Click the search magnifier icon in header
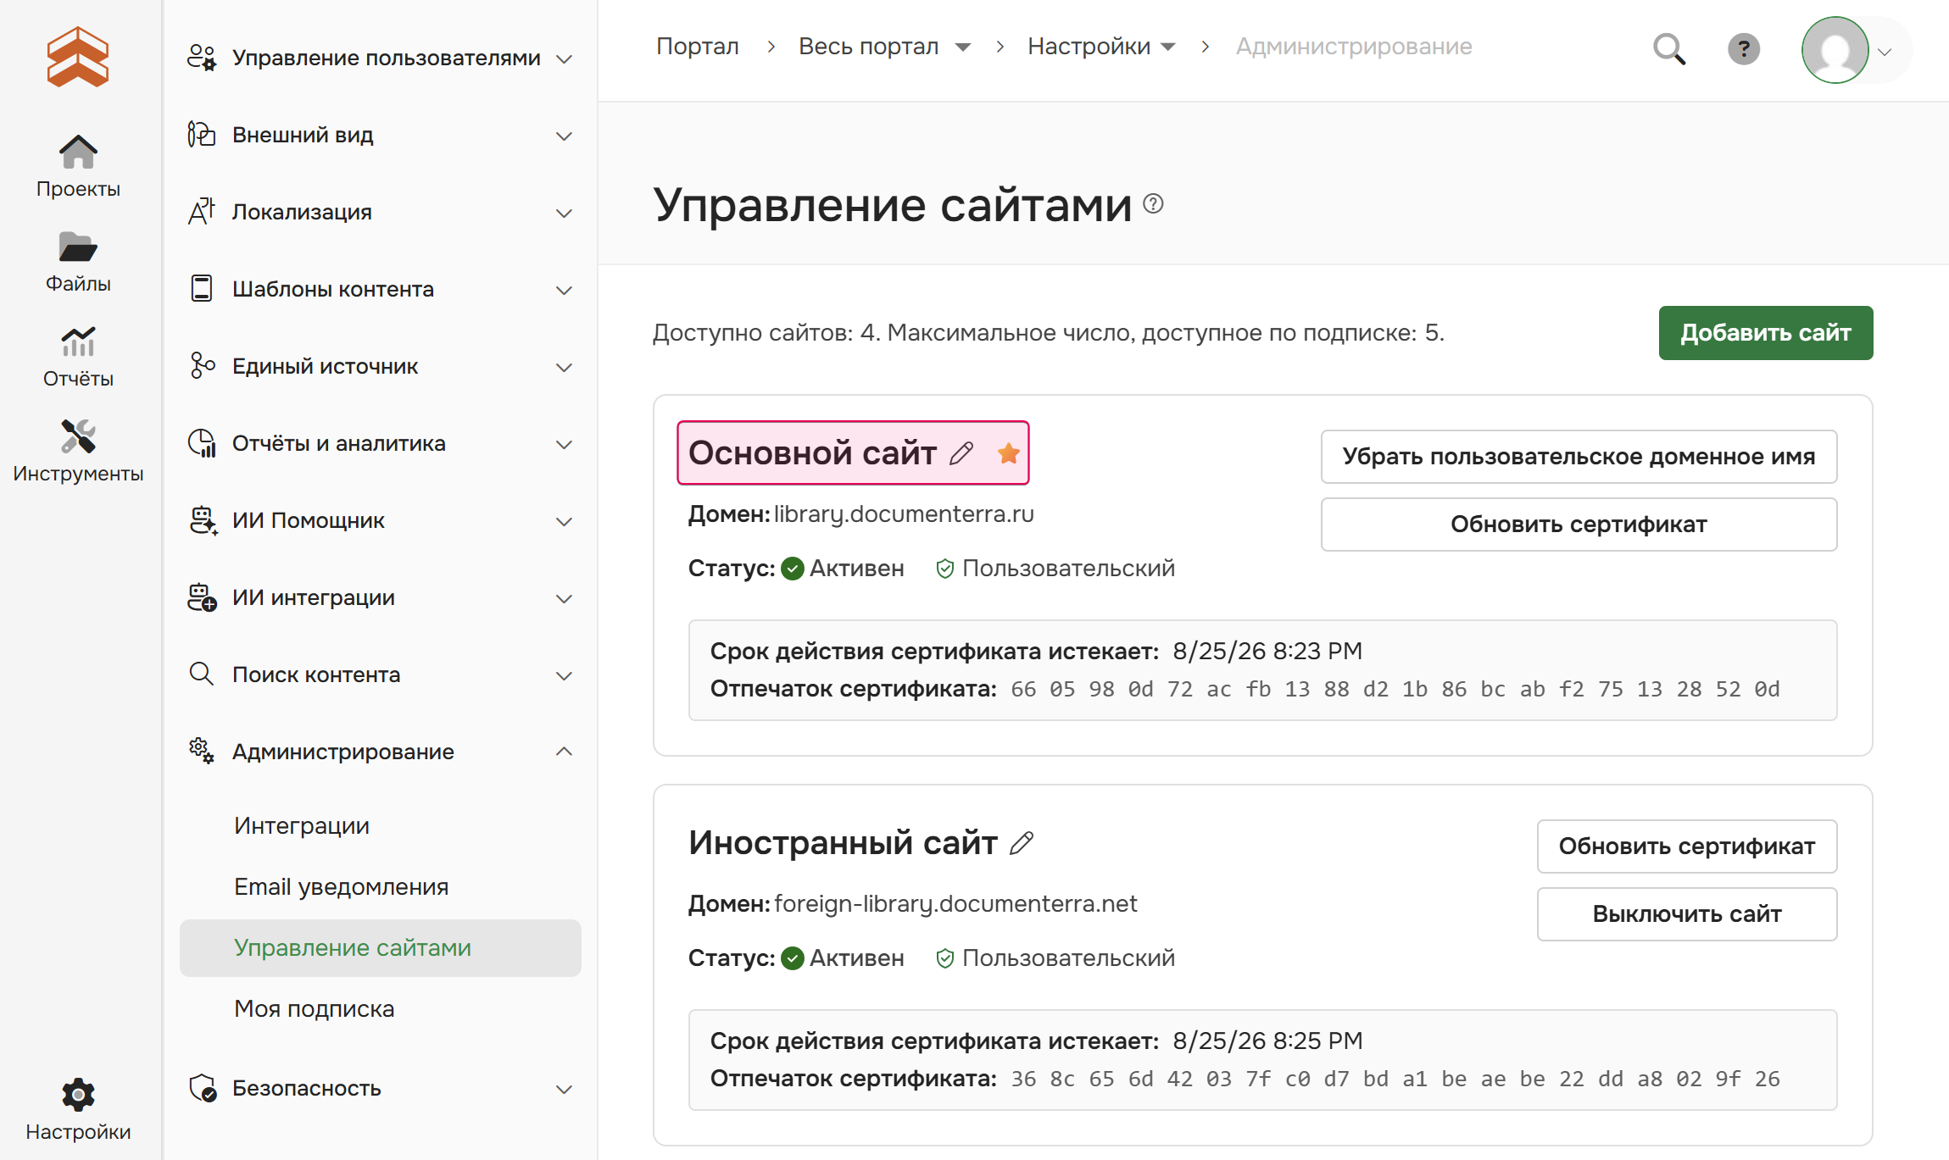This screenshot has width=1949, height=1160. [1669, 49]
